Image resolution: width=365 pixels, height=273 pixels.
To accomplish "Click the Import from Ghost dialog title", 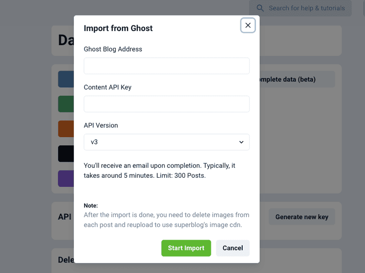I will click(x=118, y=28).
